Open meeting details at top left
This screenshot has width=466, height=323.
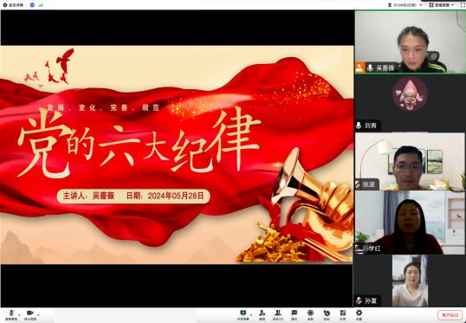13,5
